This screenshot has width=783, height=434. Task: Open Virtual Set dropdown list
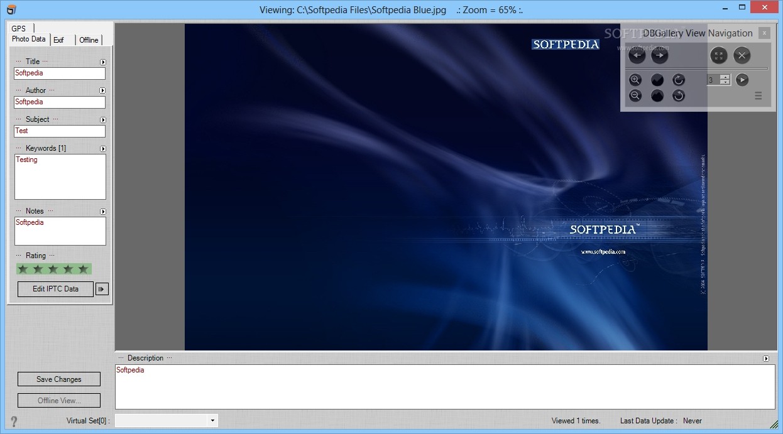coord(212,421)
